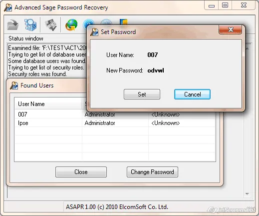Close Set Password dialog with red X
This screenshot has height=216, width=259.
[x=231, y=30]
